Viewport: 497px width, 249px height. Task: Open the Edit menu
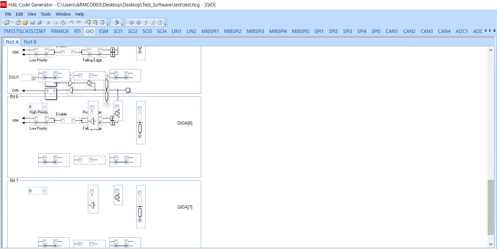point(19,14)
